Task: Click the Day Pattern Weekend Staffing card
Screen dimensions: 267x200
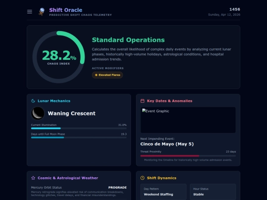Action: (x=163, y=192)
